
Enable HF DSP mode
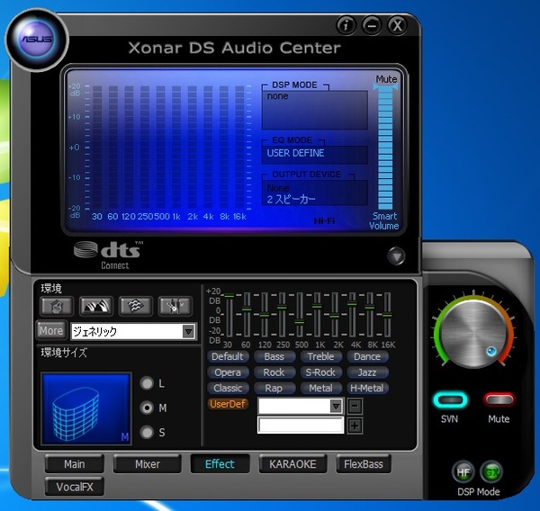click(x=463, y=472)
